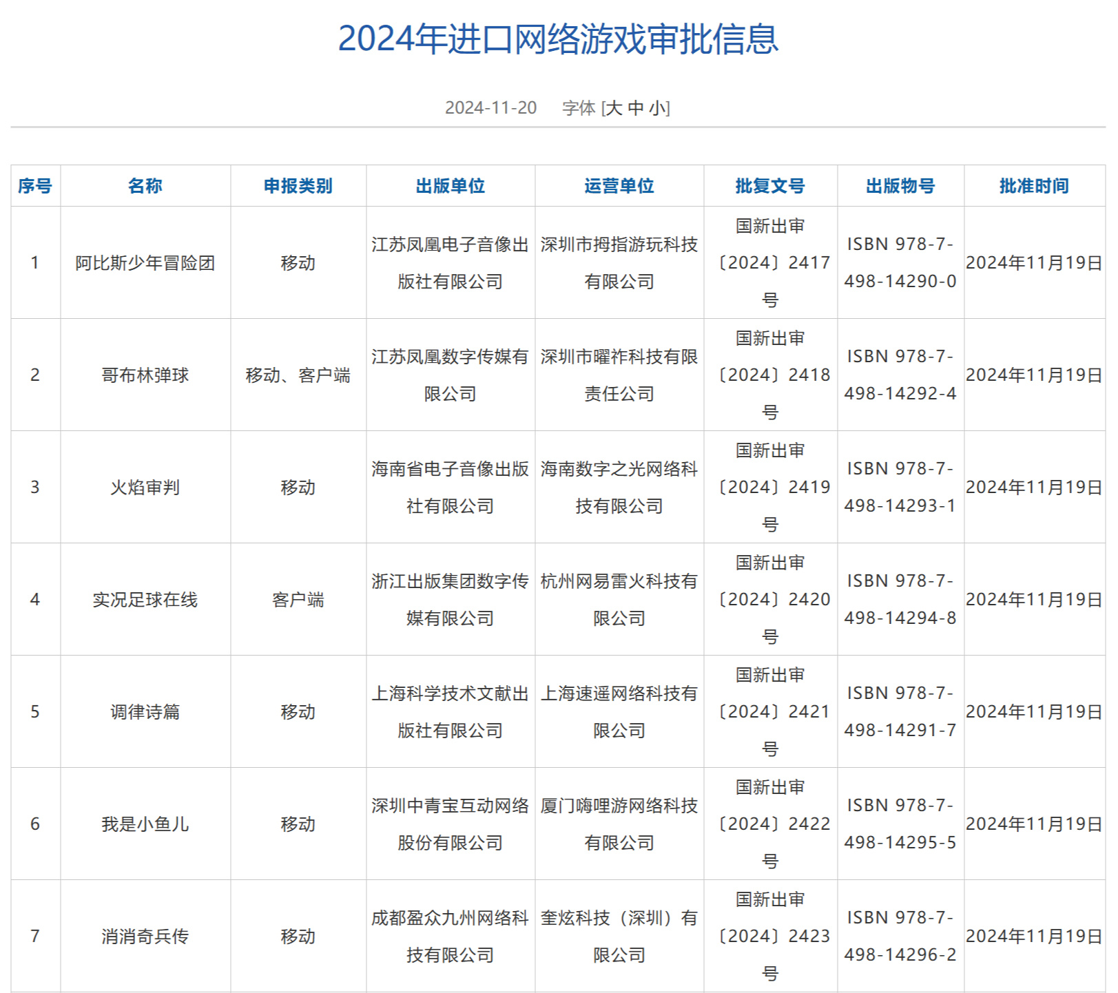Click operator 厦门嗨哩游网络科技有限公司

(x=619, y=824)
